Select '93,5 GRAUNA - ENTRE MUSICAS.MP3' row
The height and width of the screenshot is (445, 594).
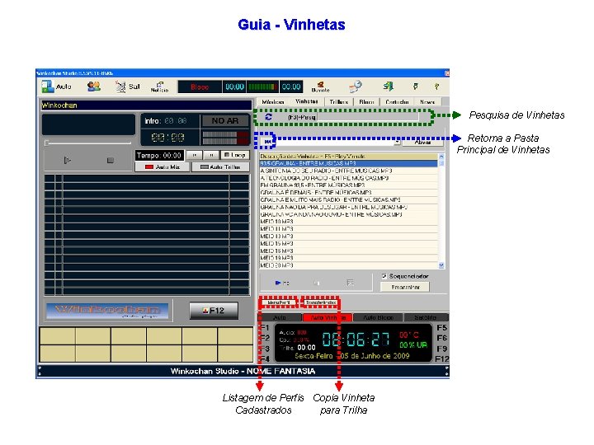348,163
